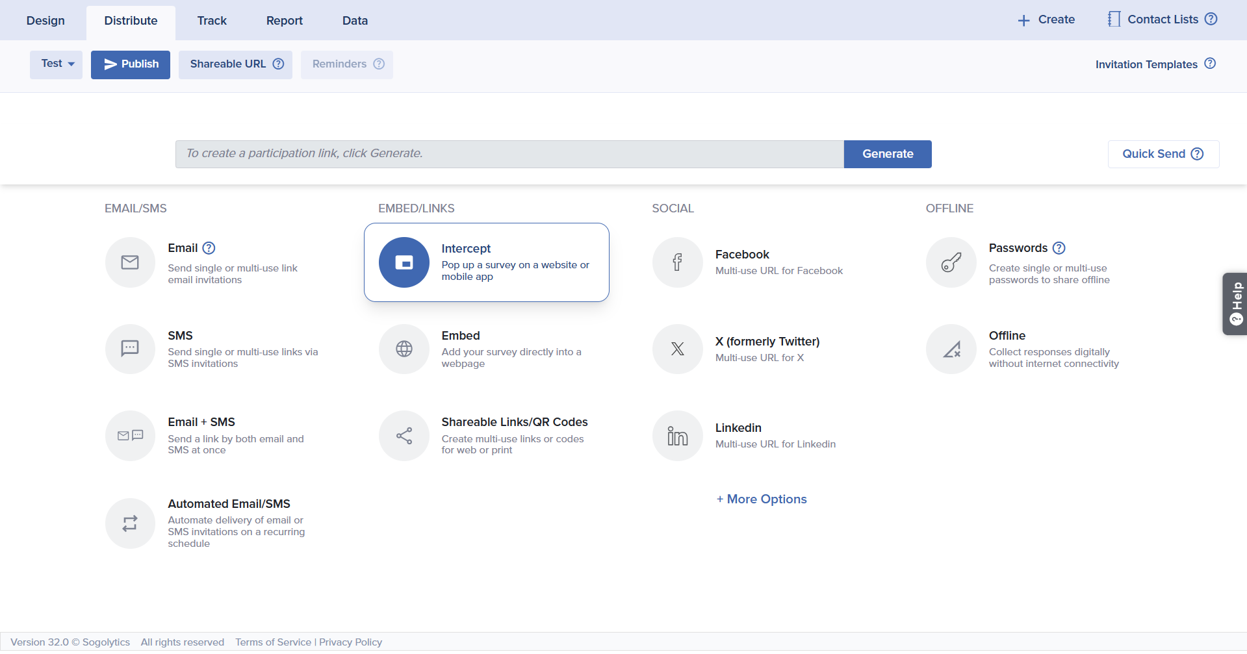Click the Publish button
Screen dimensions: 1247x654
[131, 64]
